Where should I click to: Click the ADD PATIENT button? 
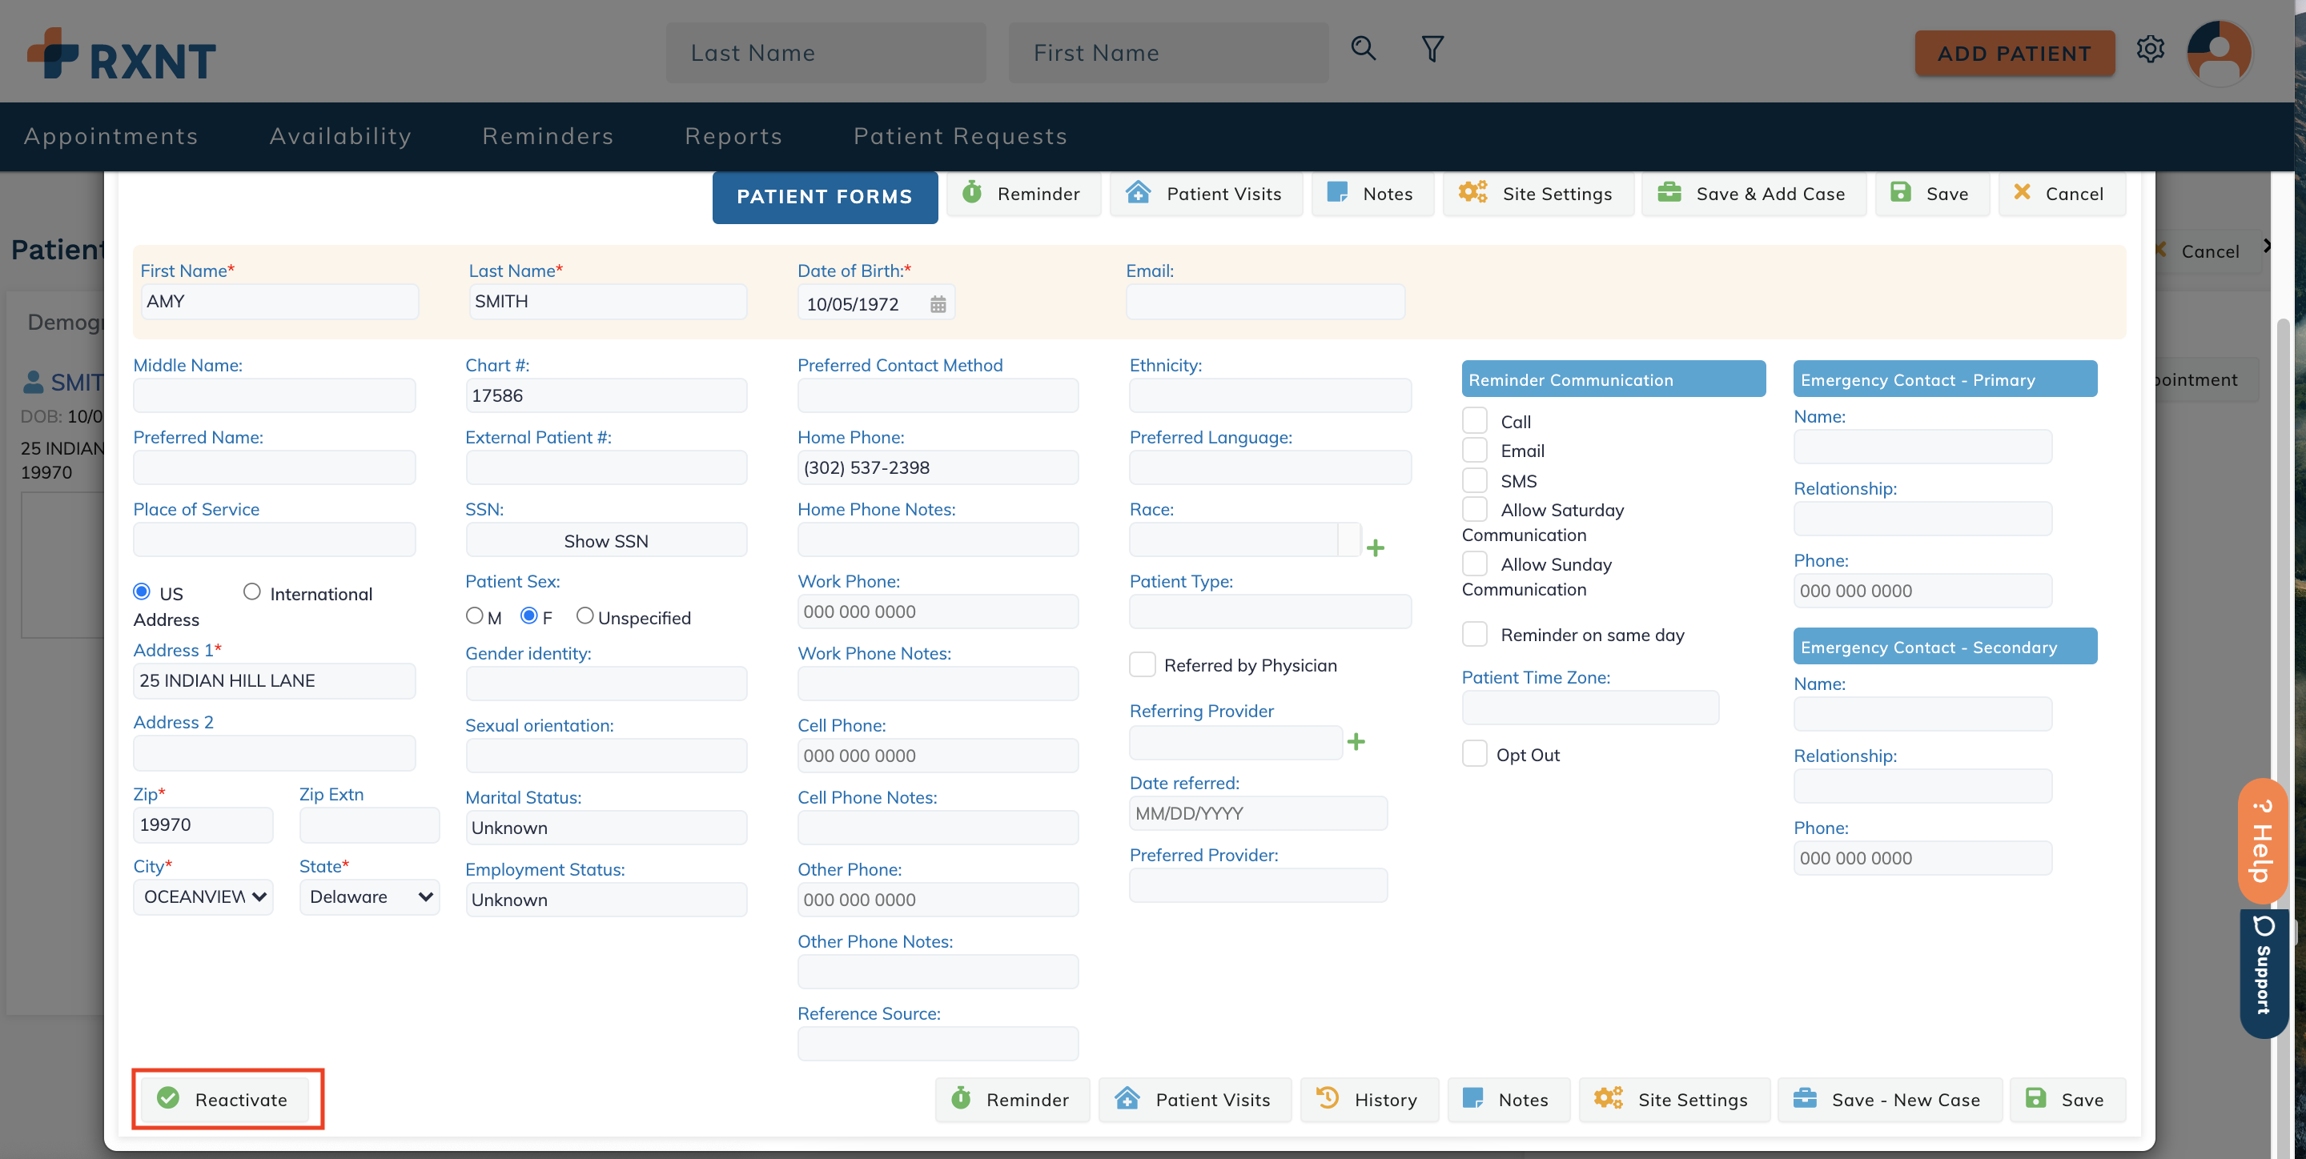(x=2015, y=53)
